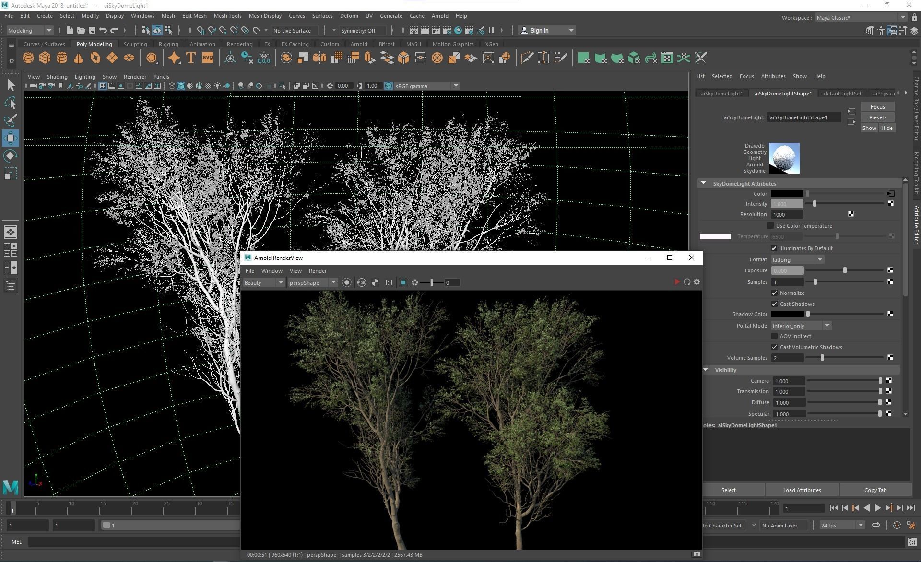Click the Shadow Color swatch
The width and height of the screenshot is (921, 562).
787,314
